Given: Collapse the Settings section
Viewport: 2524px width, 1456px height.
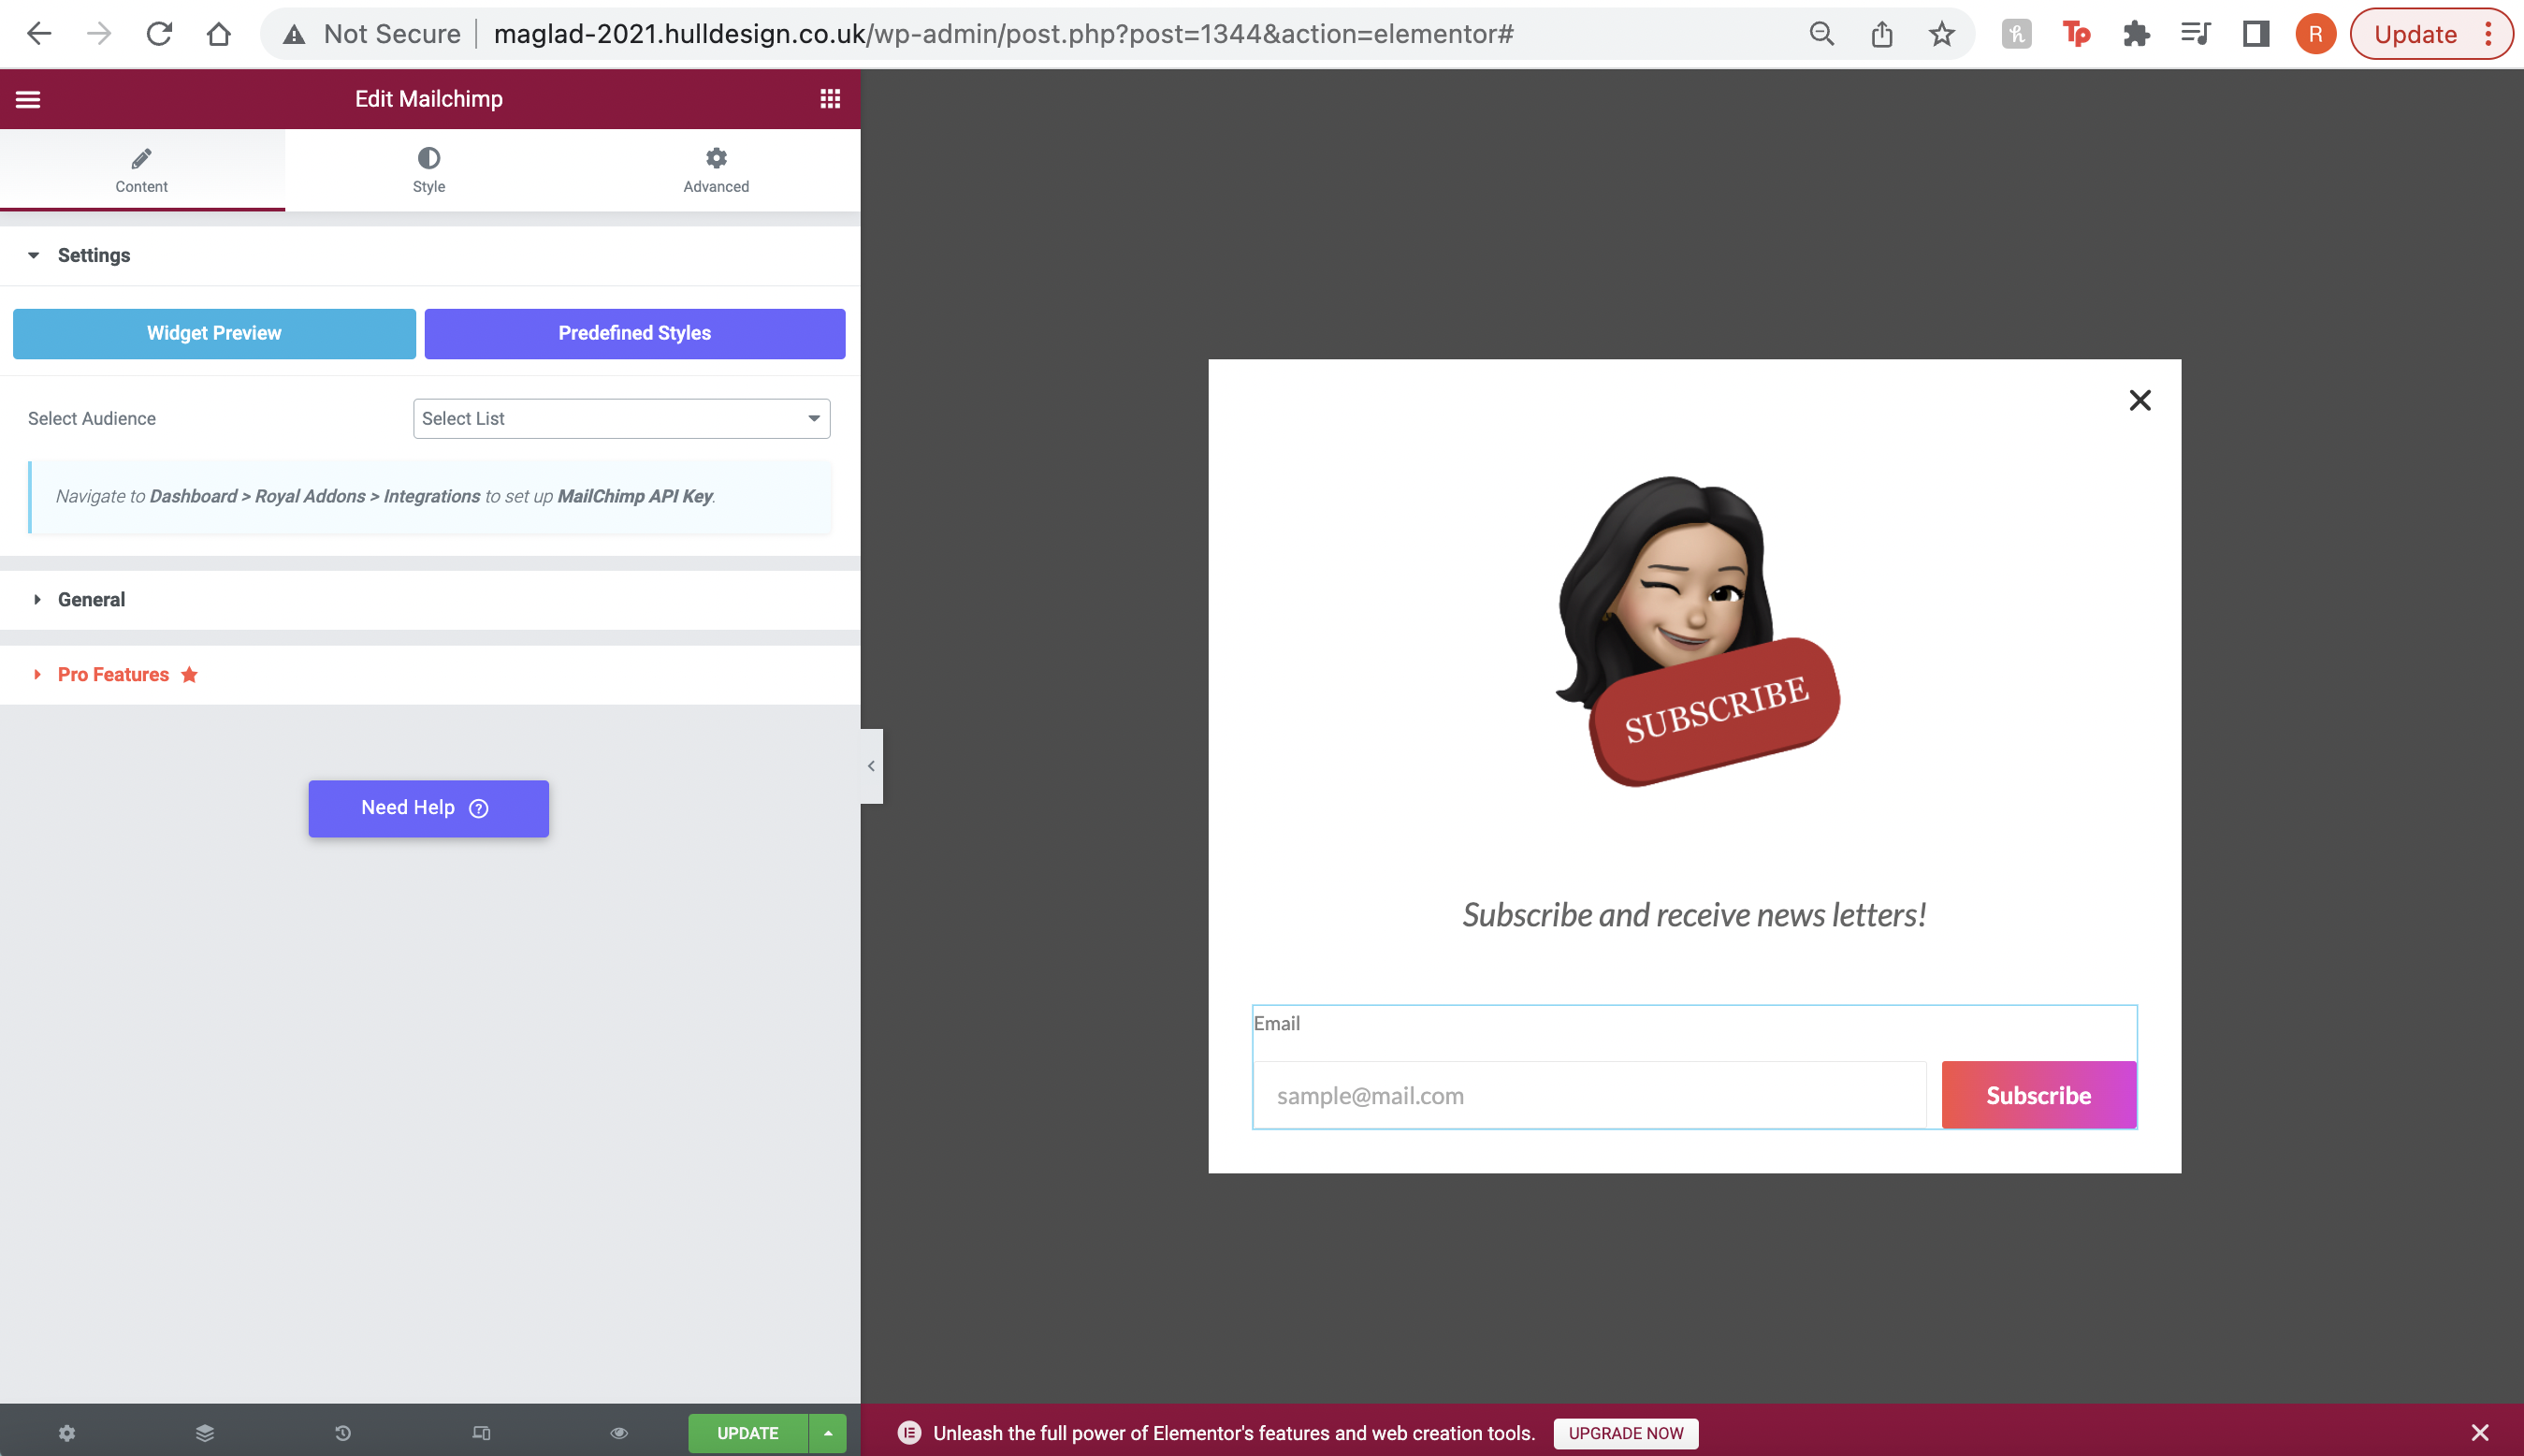Looking at the screenshot, I should 429,255.
